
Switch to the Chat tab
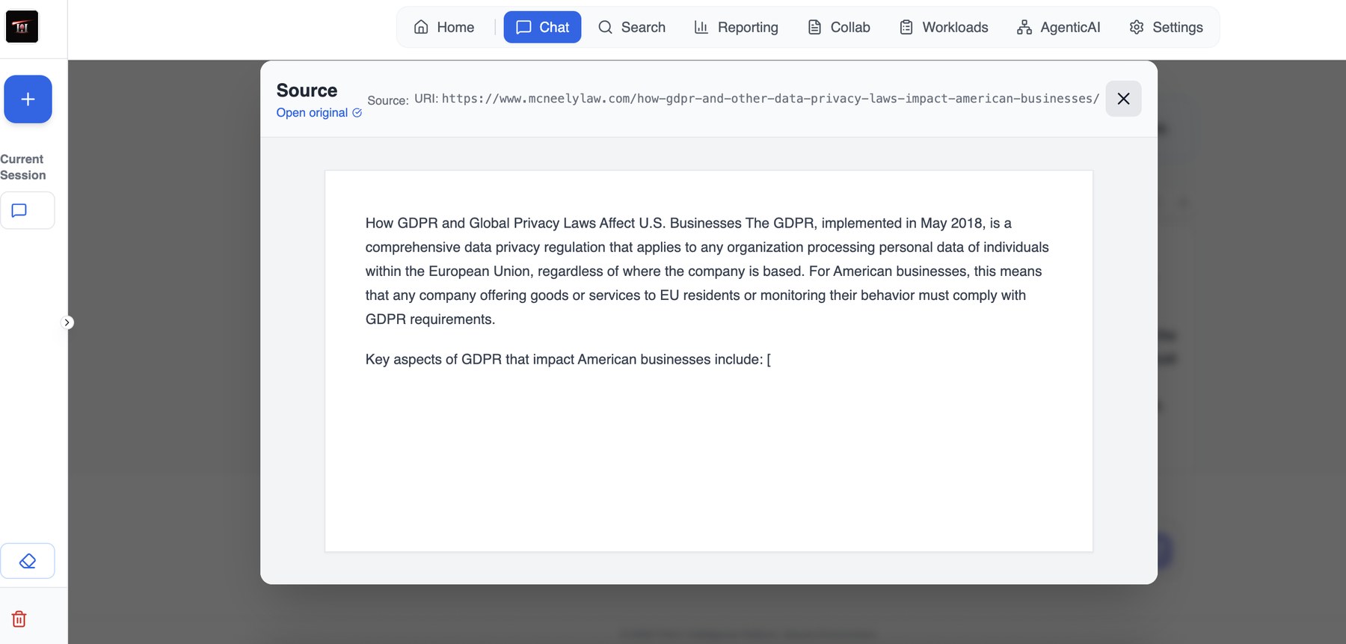pos(542,28)
